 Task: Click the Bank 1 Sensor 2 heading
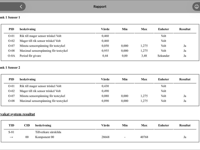(x=10, y=67)
